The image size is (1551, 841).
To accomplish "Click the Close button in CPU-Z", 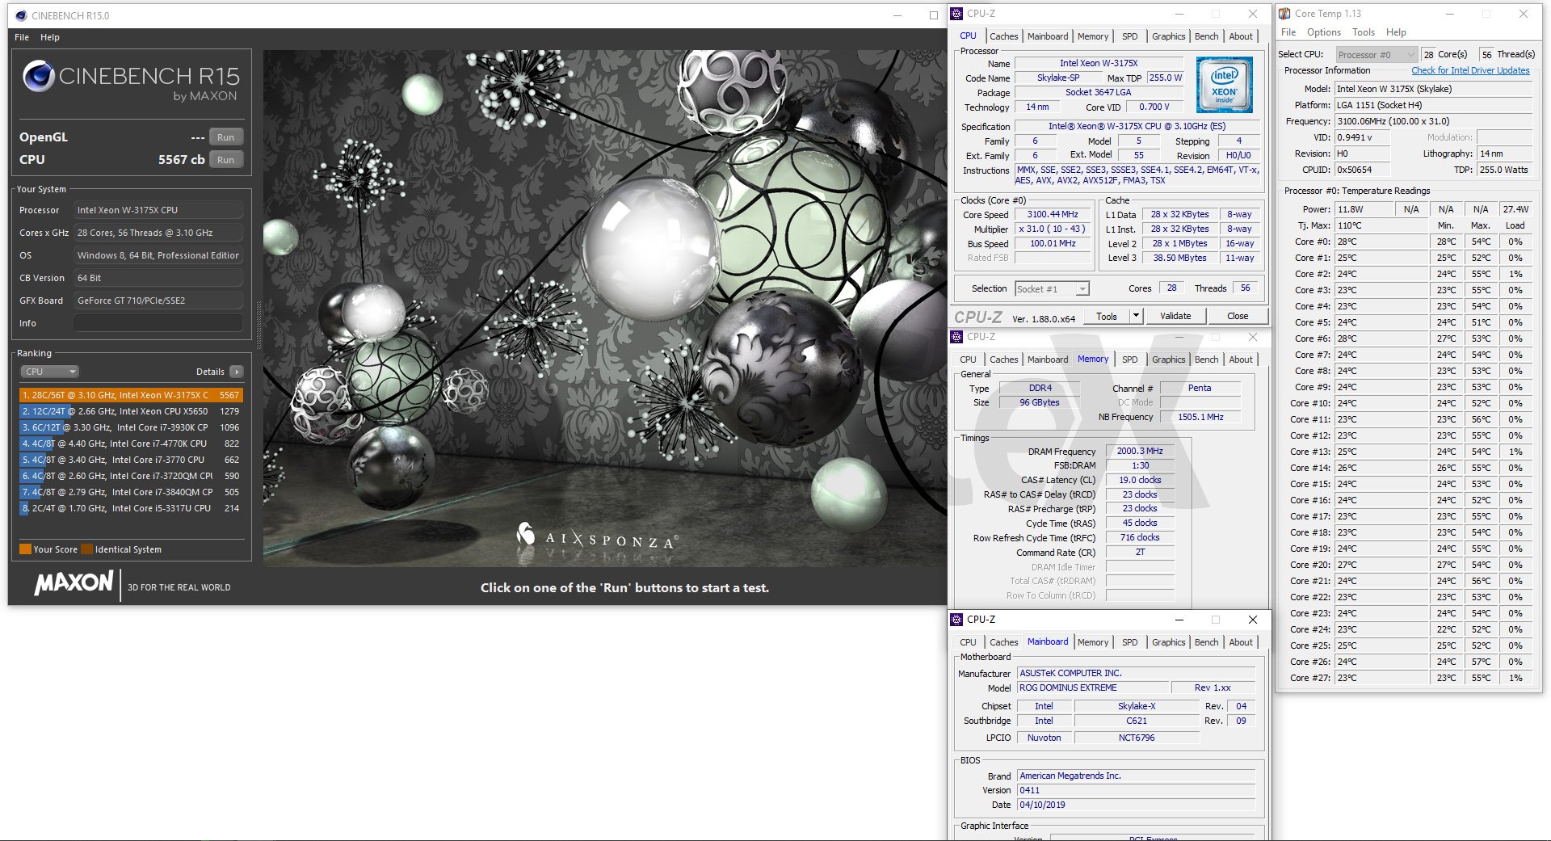I will point(1238,316).
